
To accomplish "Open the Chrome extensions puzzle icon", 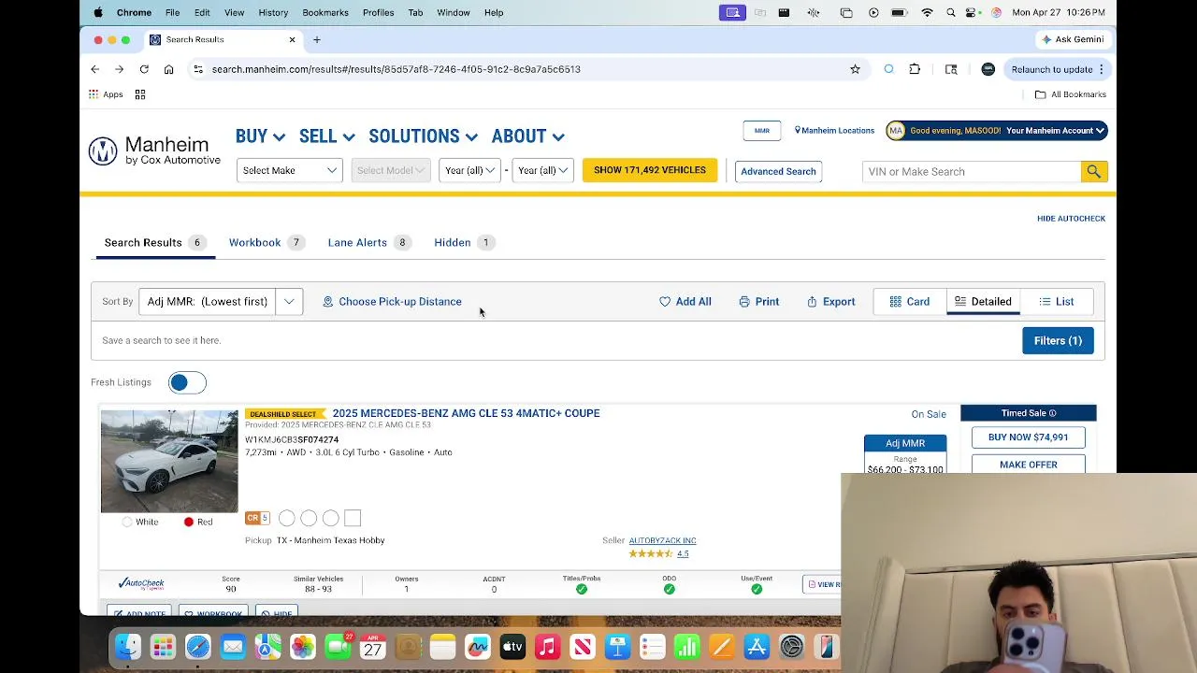I will click(x=915, y=69).
